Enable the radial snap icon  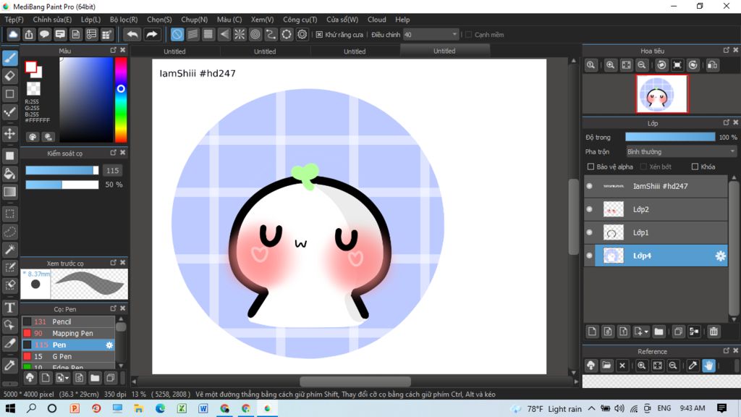(240, 35)
